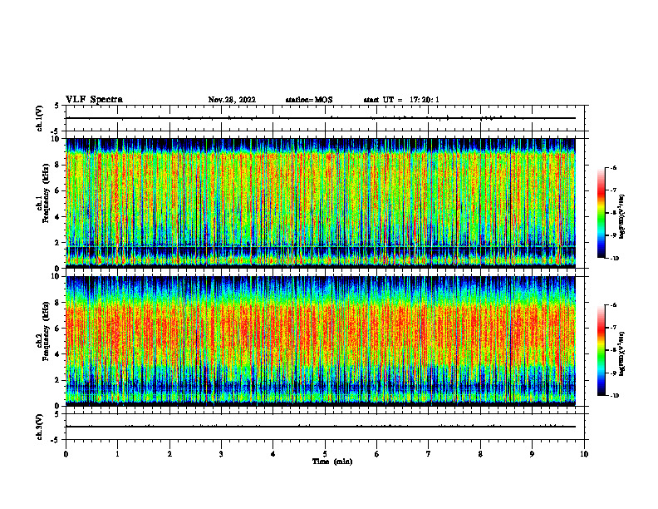Click the "6" kHz tick on ch.1 spectrogram
The image size is (658, 509).
point(58,190)
